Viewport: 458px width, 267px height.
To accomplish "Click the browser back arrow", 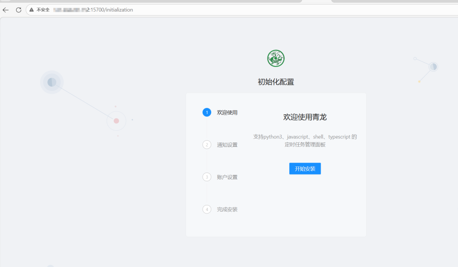I will tap(6, 10).
